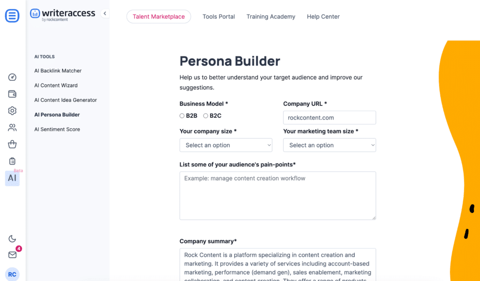The image size is (480, 281).
Task: Select the B2C business model radio button
Action: (x=205, y=115)
